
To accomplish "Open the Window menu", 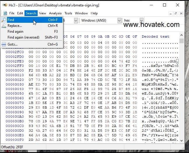I will pos(81,13).
